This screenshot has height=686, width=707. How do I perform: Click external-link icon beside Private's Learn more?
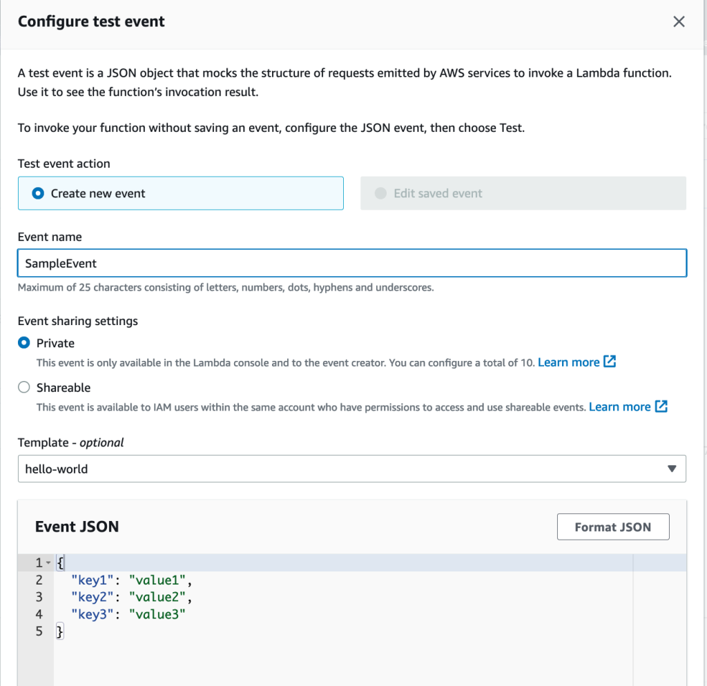click(x=610, y=362)
